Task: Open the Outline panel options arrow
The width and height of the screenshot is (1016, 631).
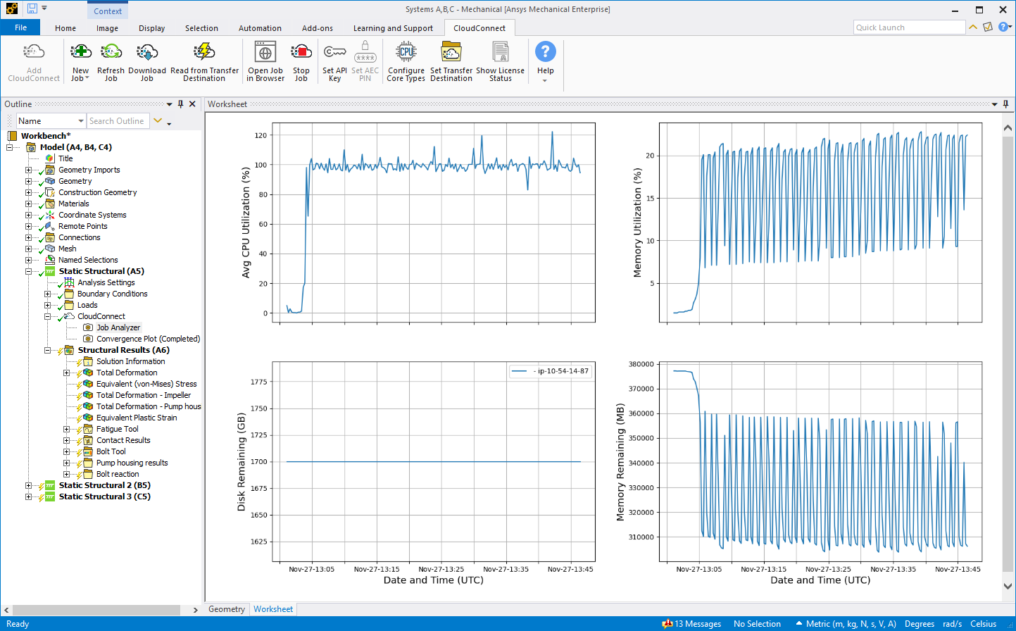Action: (169, 104)
